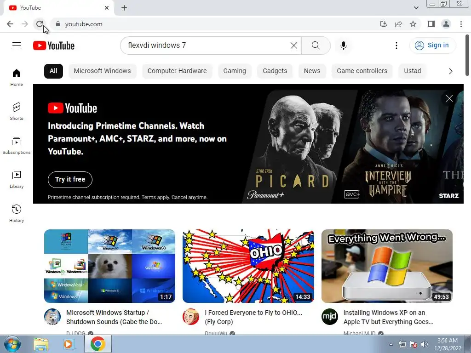Open Windows Media Player from the taskbar
This screenshot has width=471, height=353.
pos(69,344)
